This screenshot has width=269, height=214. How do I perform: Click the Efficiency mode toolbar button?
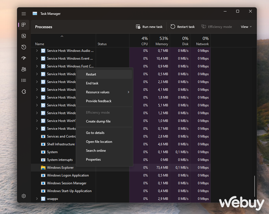point(216,26)
